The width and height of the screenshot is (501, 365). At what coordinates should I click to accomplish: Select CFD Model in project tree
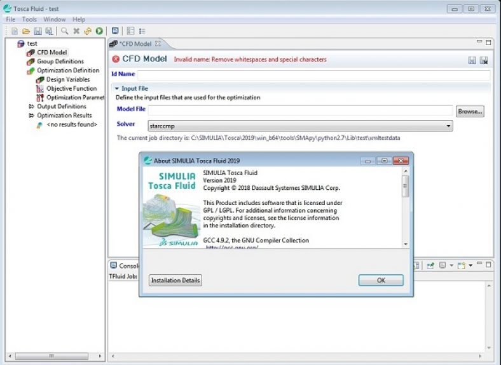pyautogui.click(x=51, y=52)
